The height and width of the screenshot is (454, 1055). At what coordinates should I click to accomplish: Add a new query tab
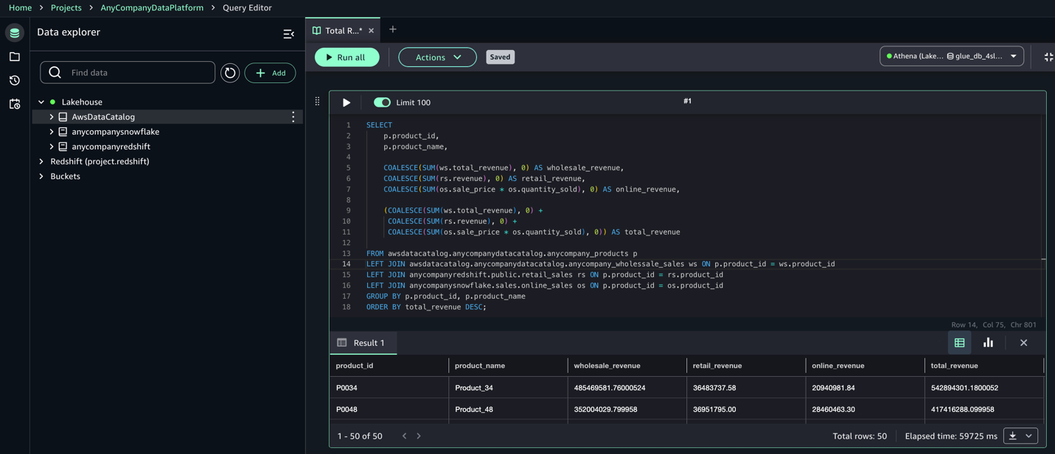[393, 29]
